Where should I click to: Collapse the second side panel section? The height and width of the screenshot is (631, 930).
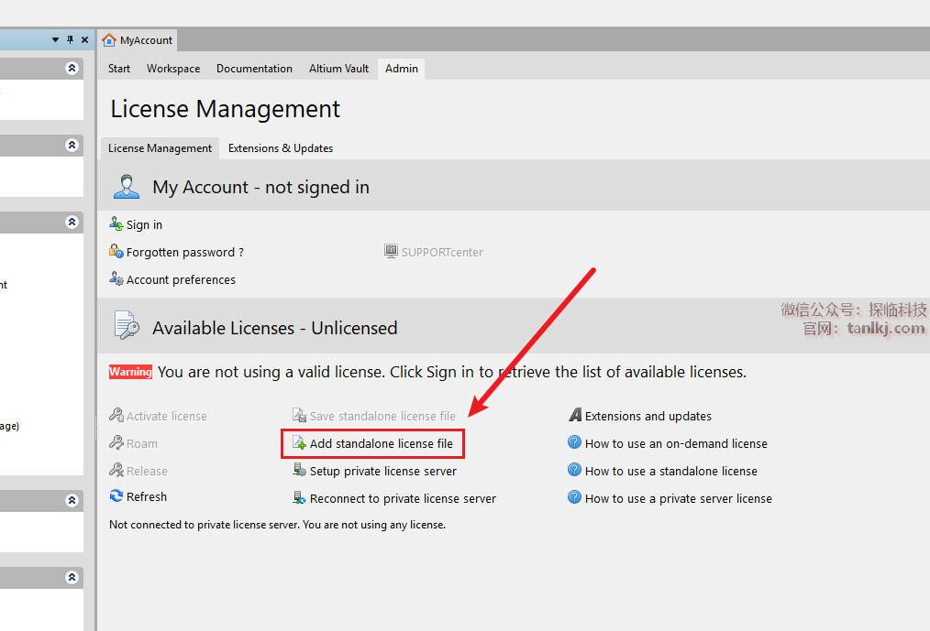72,146
